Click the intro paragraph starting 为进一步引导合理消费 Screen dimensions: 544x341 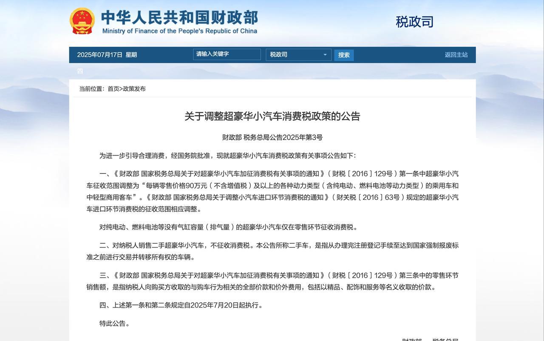(x=228, y=156)
